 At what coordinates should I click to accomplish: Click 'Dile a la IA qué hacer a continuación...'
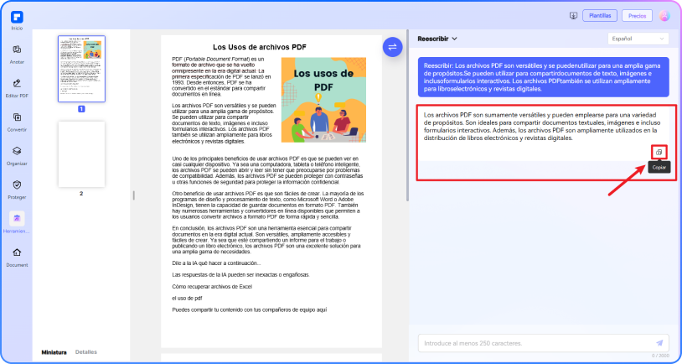(216, 263)
